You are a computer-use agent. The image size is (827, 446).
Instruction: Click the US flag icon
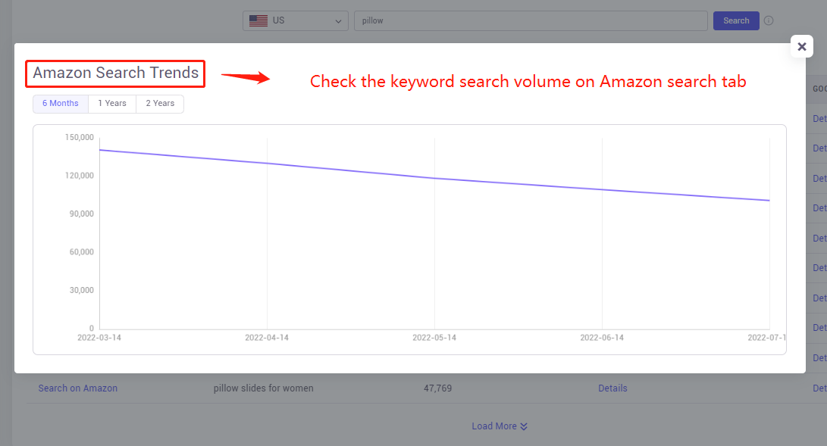coord(258,20)
